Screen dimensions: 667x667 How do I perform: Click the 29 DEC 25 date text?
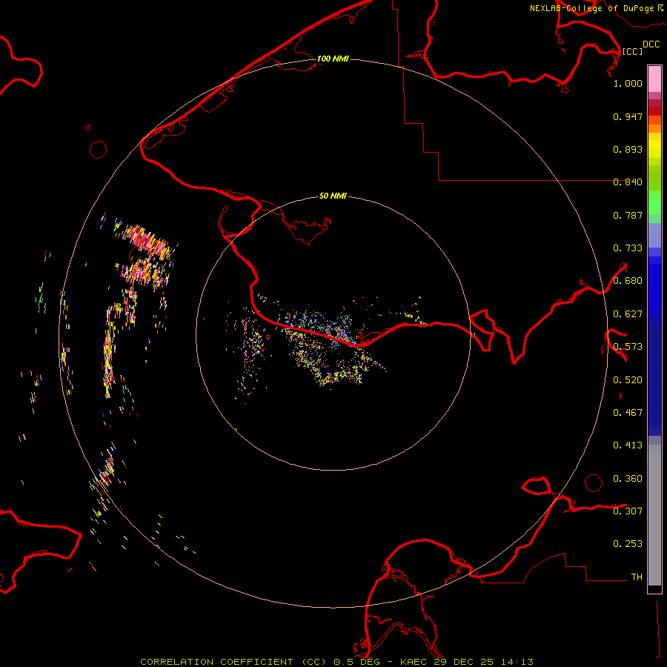pos(464,662)
